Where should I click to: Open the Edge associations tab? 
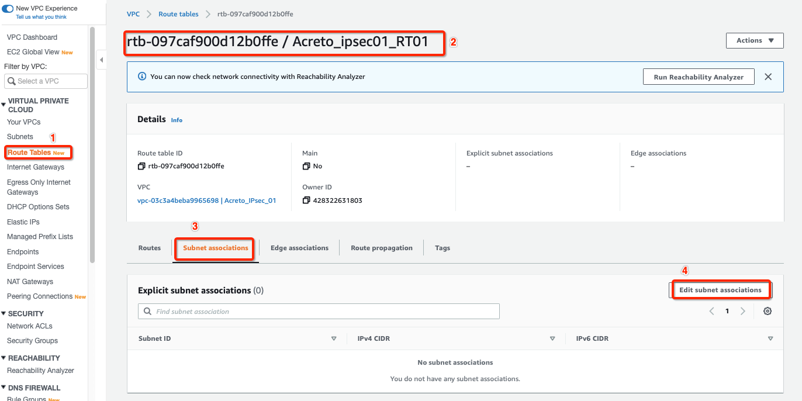tap(299, 248)
